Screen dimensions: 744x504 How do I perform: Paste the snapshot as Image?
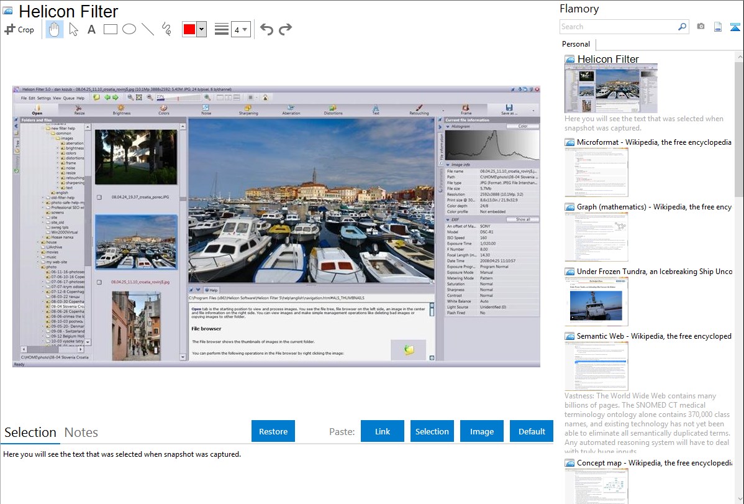482,431
